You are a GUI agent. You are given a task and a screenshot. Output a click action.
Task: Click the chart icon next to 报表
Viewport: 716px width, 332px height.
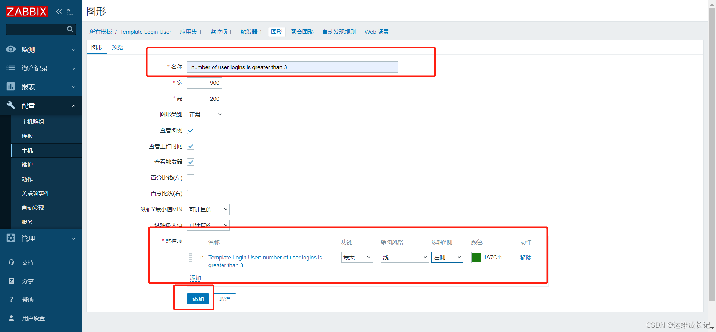[x=11, y=86]
